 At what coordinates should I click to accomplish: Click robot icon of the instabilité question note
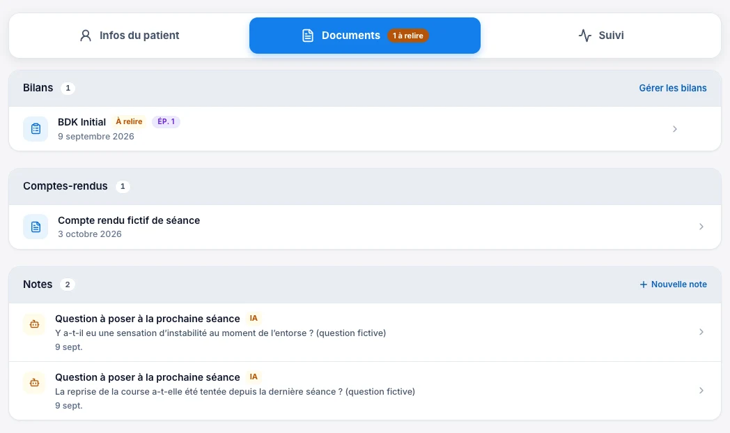tap(34, 324)
